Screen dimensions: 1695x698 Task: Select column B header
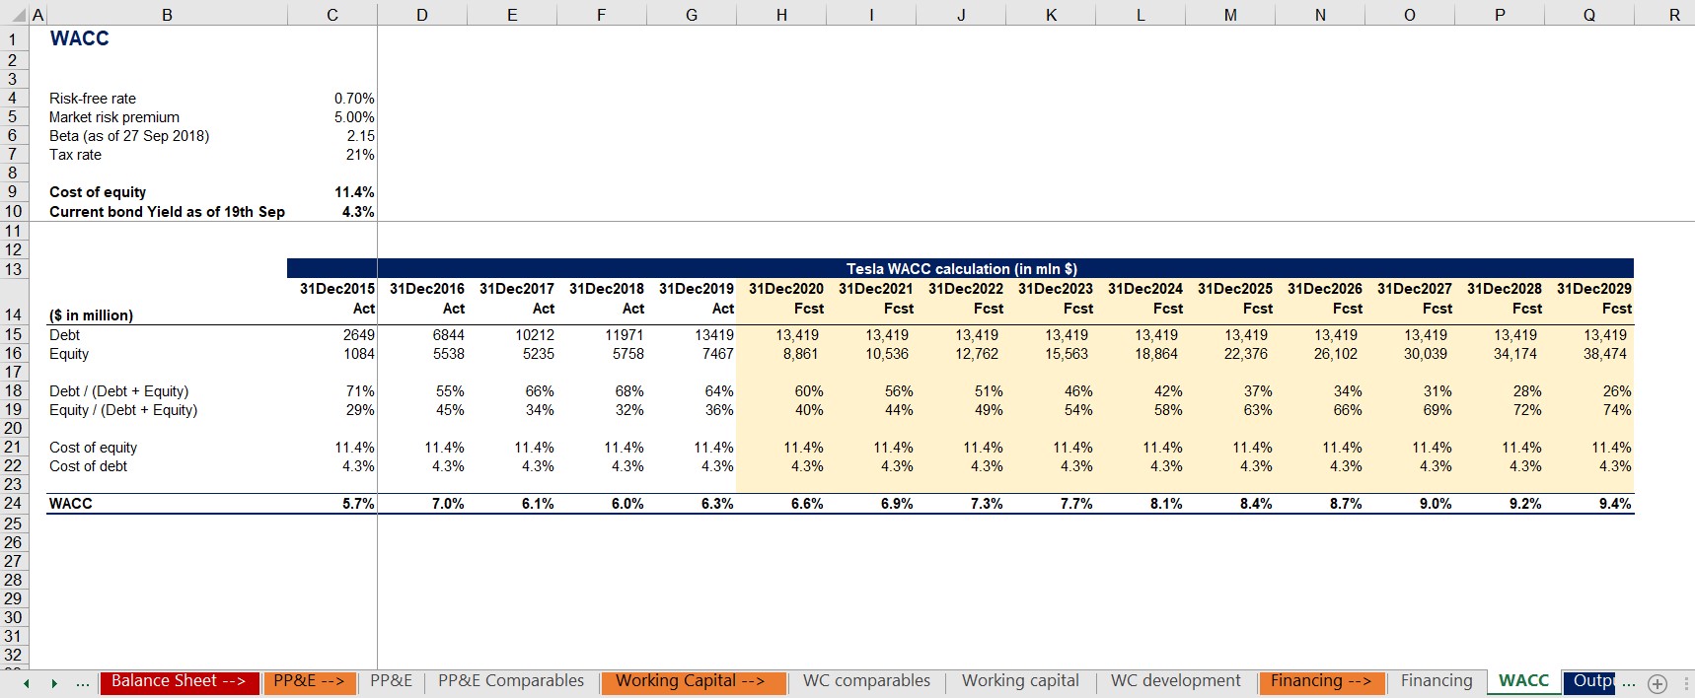(x=167, y=15)
